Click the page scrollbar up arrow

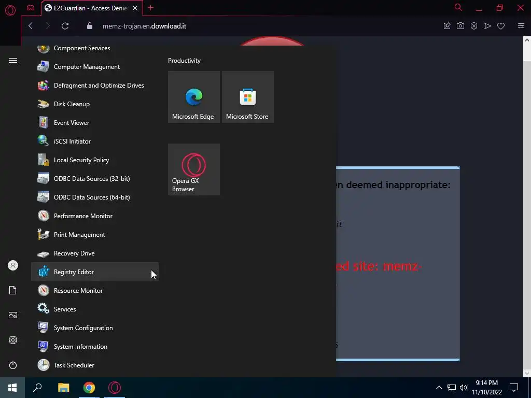click(527, 40)
